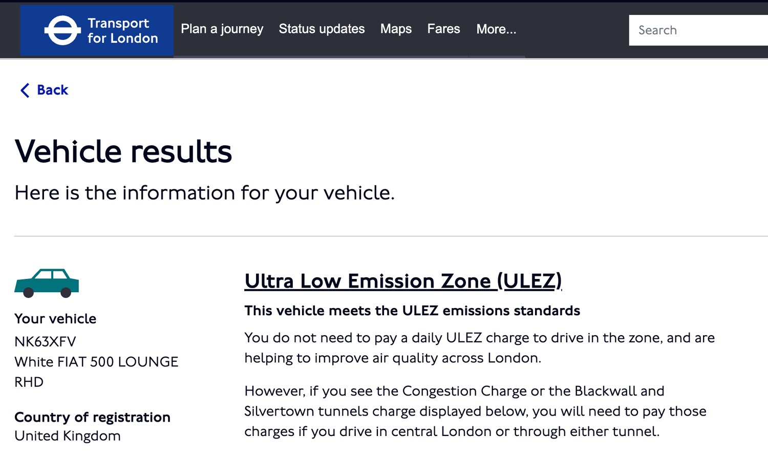Viewport: 768px width, 457px height.
Task: Click the United Kingdom country value
Action: pos(68,436)
